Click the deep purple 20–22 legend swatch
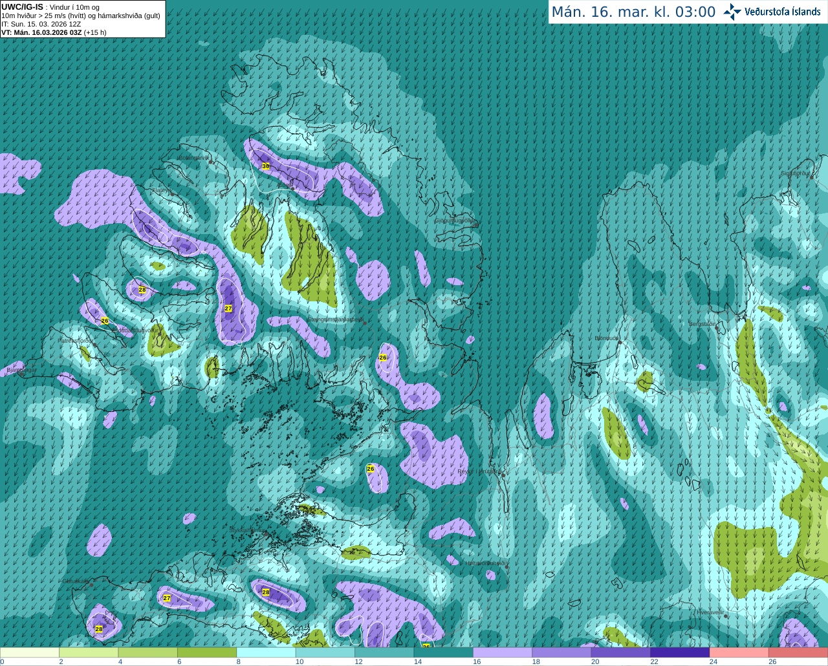The image size is (828, 666). tap(621, 652)
